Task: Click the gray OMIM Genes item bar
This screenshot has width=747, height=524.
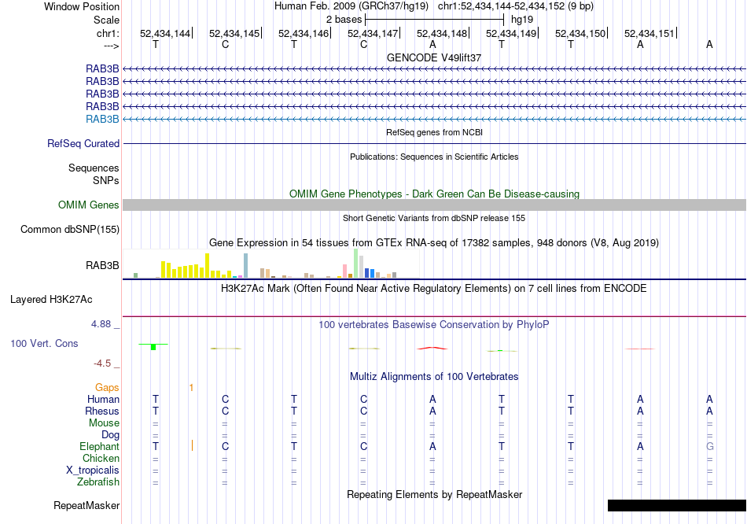Action: coord(434,205)
